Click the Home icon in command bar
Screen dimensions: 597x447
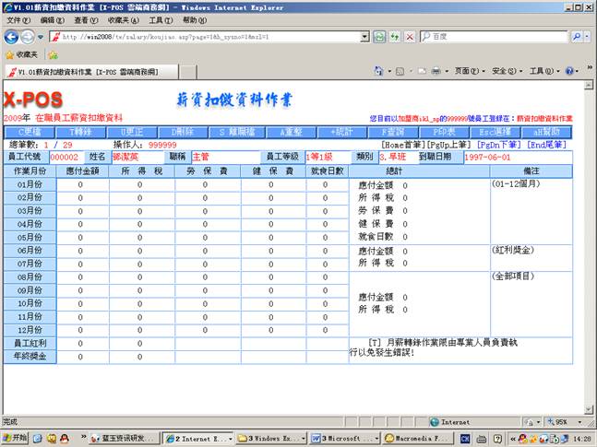tap(379, 71)
